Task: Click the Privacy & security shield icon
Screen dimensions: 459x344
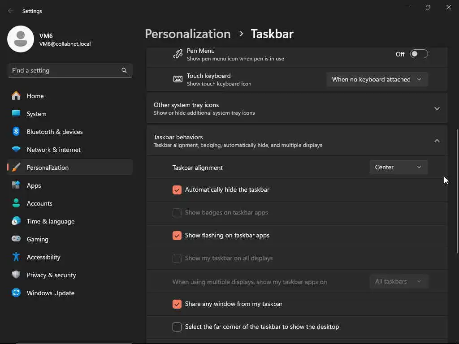Action: coord(16,275)
